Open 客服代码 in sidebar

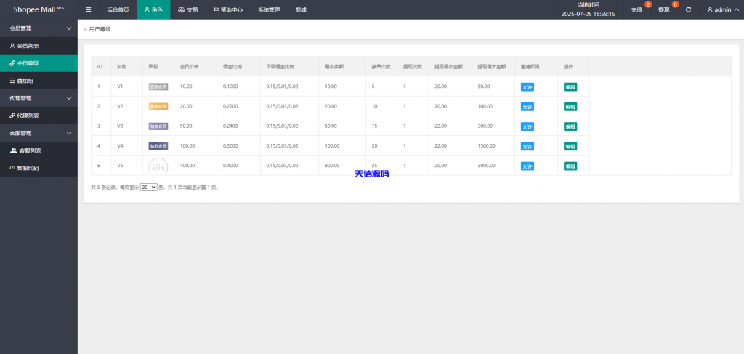[39, 168]
